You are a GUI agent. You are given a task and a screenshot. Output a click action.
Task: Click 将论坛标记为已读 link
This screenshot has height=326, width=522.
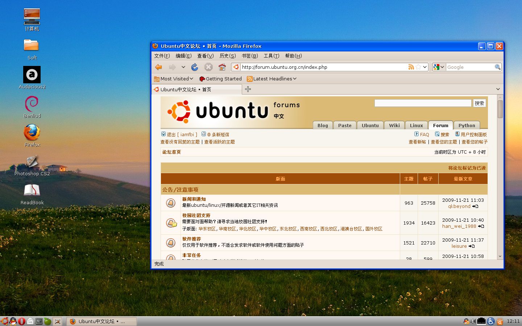coord(467,168)
